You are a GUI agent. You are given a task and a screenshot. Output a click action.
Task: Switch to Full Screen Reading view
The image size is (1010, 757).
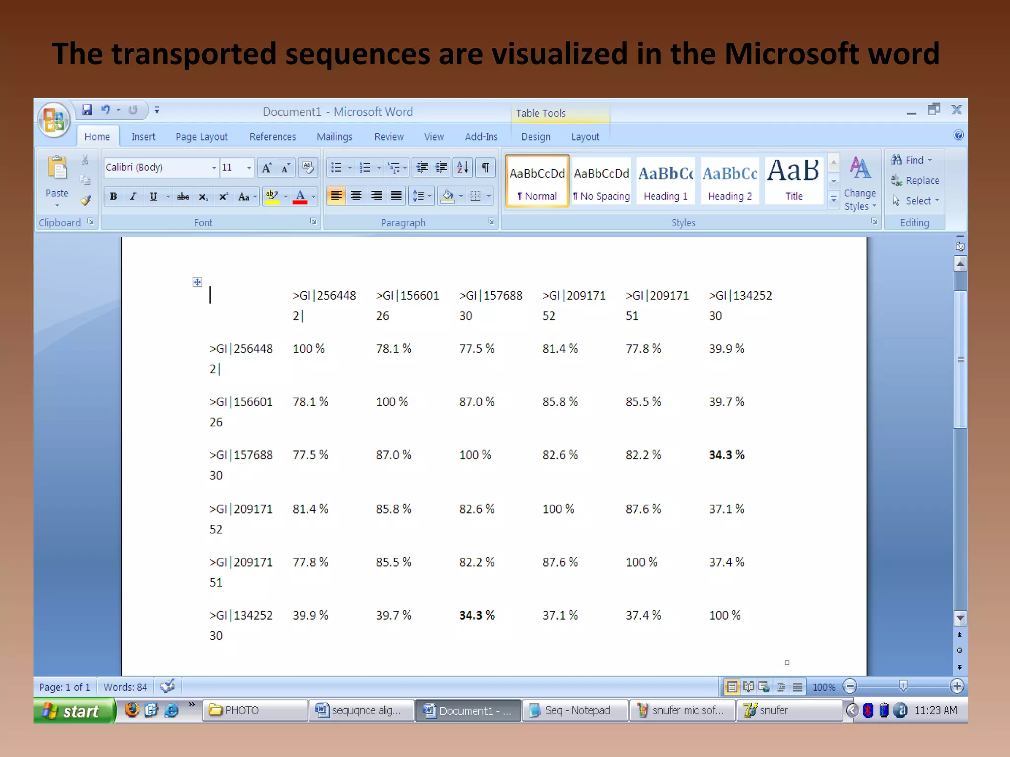click(748, 686)
